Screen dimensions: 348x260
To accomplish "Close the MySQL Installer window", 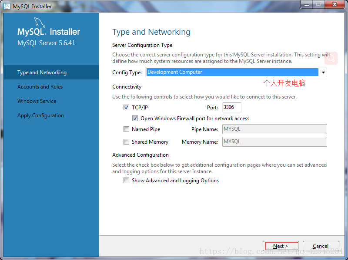I will pos(335,5).
